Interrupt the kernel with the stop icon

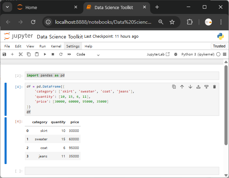point(53,54)
